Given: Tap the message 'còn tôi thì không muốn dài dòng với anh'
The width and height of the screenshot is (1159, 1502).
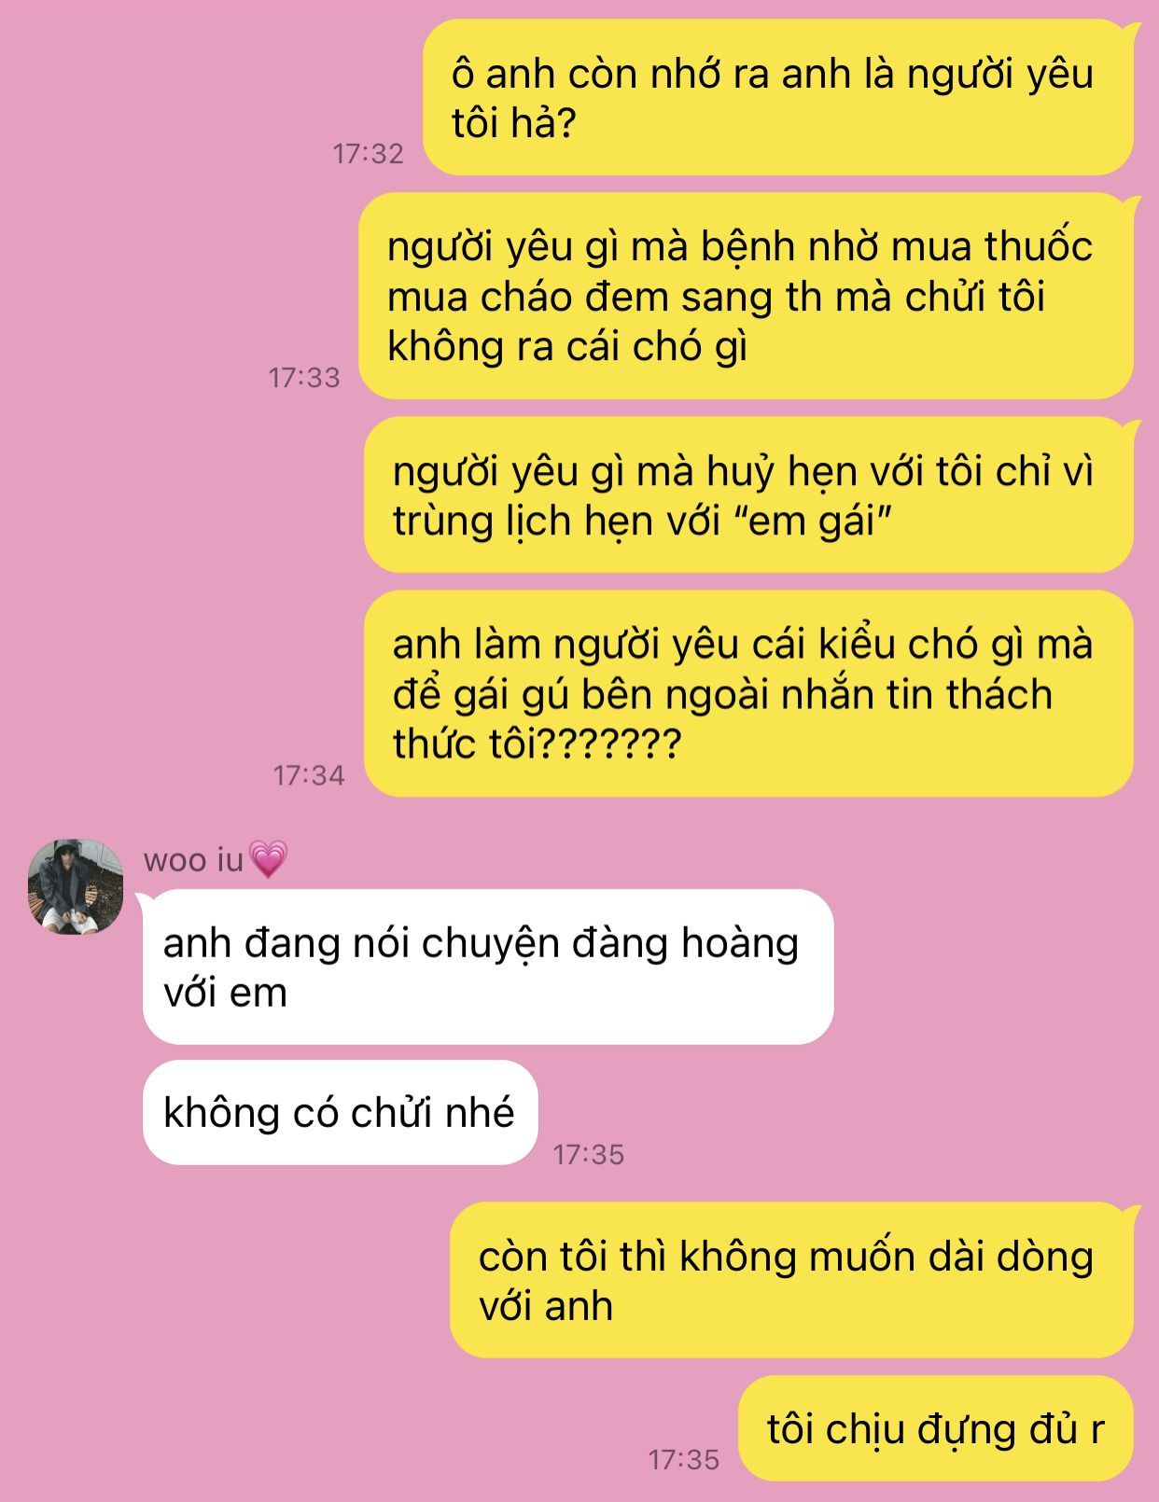Looking at the screenshot, I should (x=791, y=1280).
